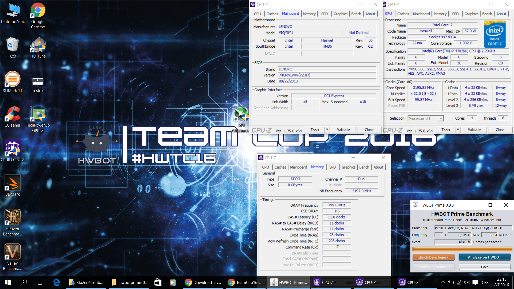Switch to Stažené soubory taskbar window
Viewport: 514px width, 289px height.
pyautogui.click(x=86, y=282)
